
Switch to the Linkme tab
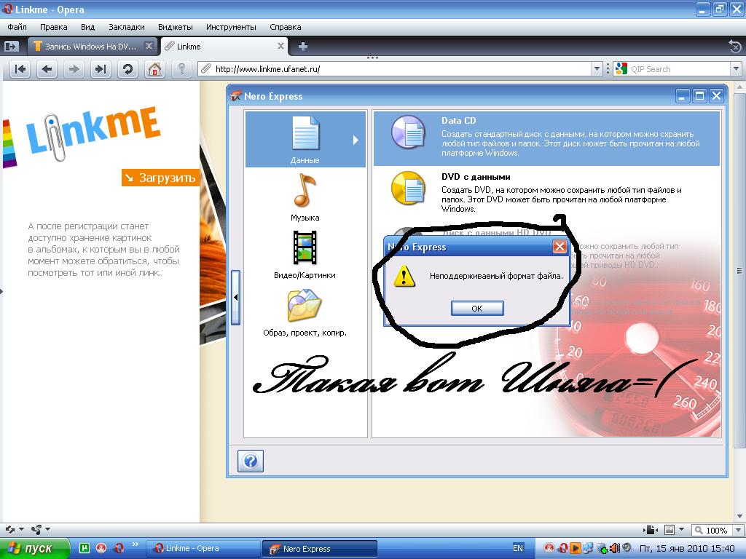[224, 46]
